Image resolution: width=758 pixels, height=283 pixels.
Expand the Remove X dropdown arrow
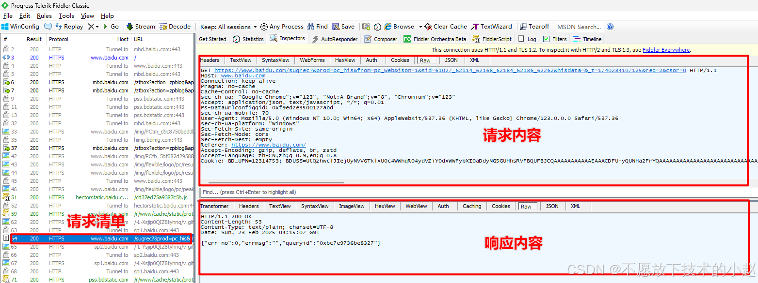coord(97,27)
